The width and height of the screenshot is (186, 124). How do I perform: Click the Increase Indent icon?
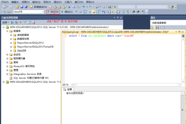click(138, 12)
